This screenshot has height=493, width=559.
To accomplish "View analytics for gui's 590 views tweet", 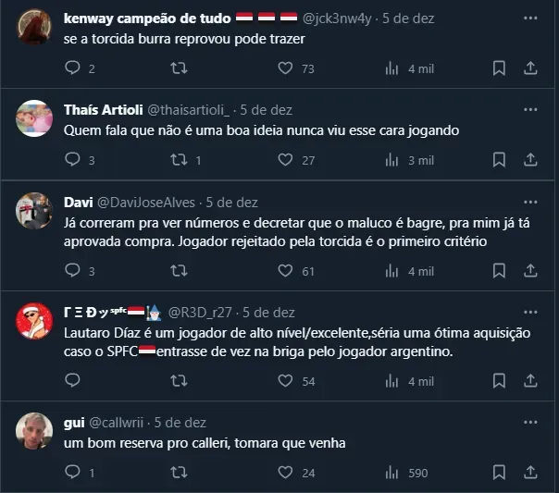I will [x=391, y=473].
